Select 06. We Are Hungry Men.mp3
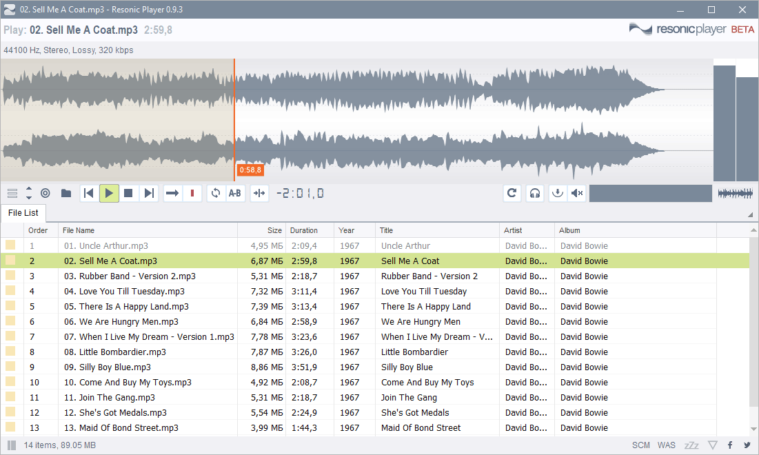 pyautogui.click(x=121, y=322)
